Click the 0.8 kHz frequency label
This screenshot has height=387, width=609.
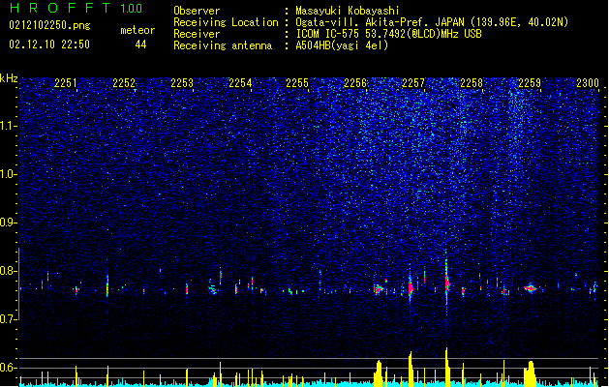click(x=9, y=271)
